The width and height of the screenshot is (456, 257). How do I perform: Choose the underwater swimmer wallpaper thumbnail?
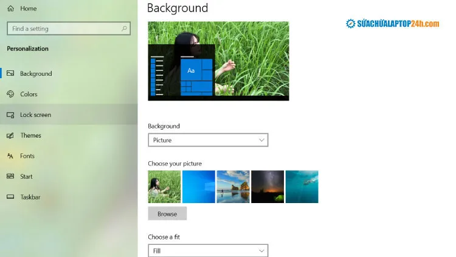[x=302, y=187]
